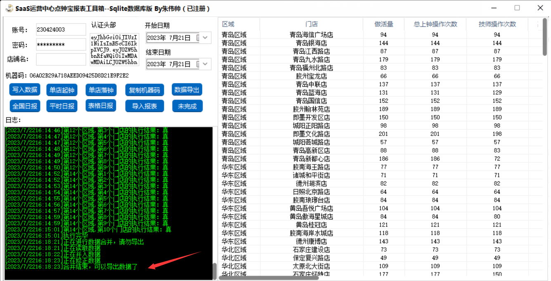Sort table by 做活量 column header
The height and width of the screenshot is (281, 551).
click(383, 24)
